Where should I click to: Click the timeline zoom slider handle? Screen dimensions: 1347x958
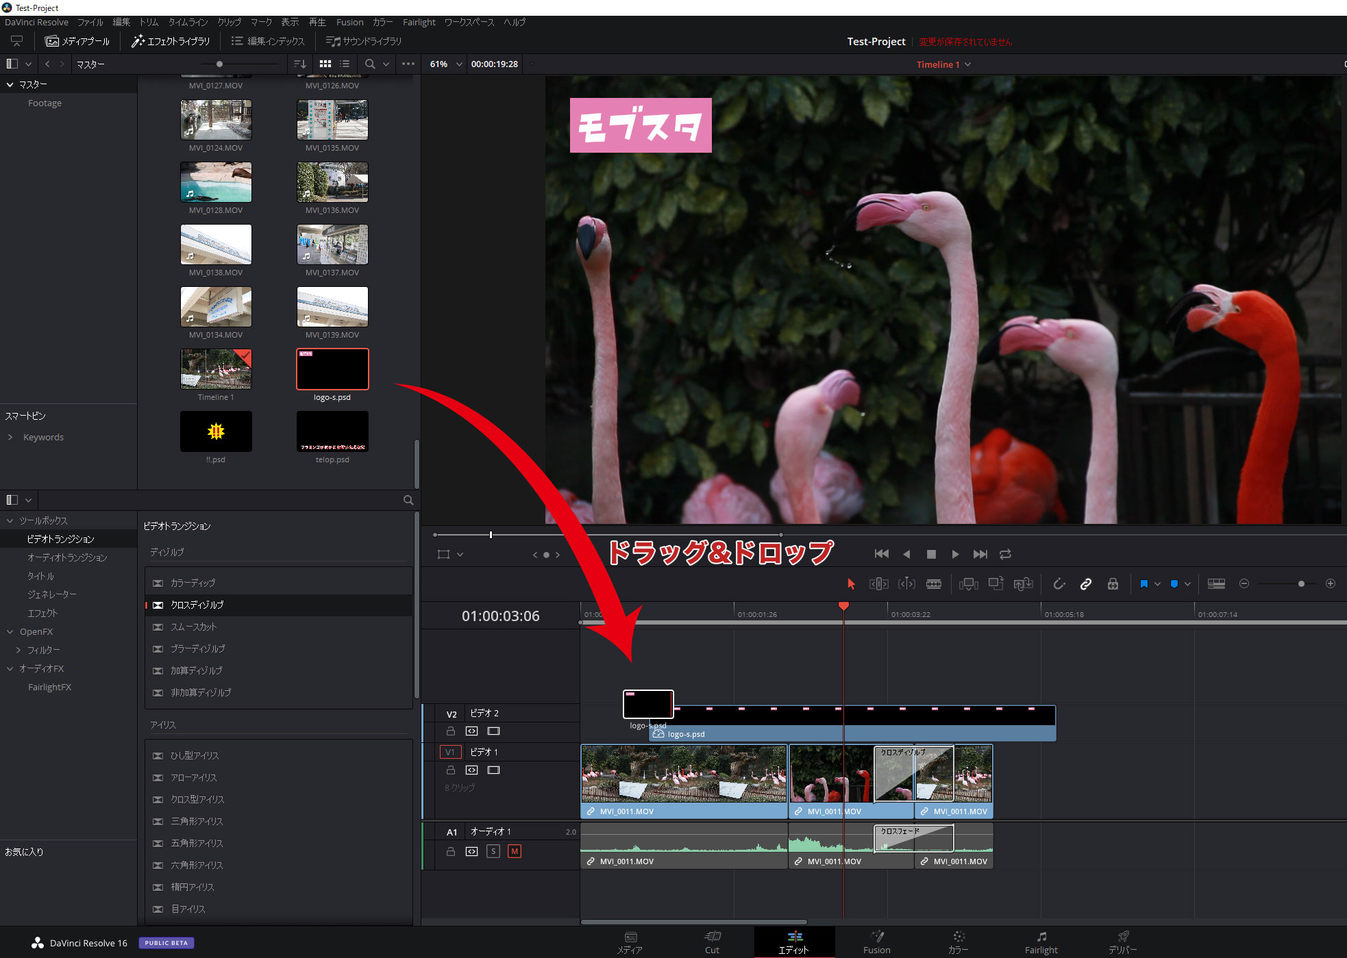tap(1301, 584)
